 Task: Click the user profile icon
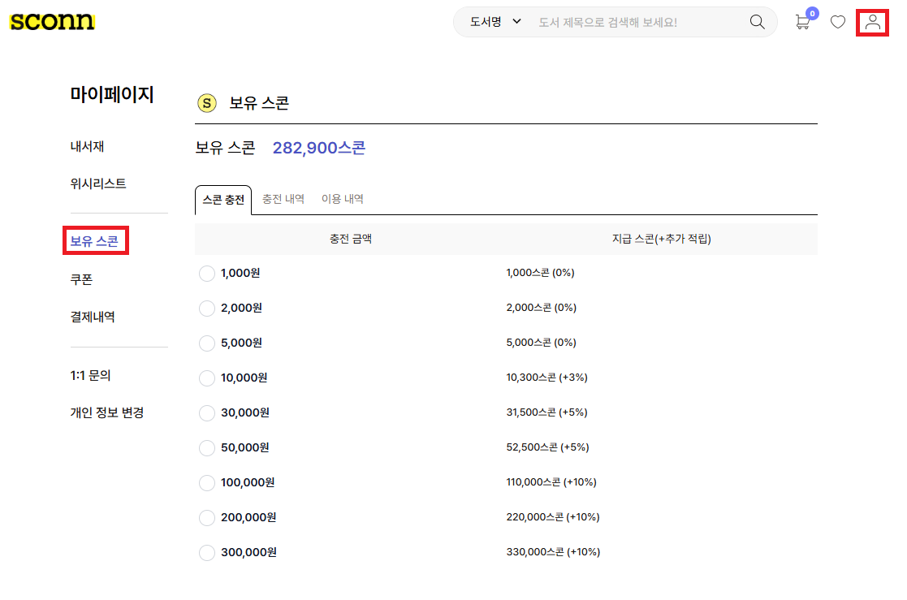[873, 22]
